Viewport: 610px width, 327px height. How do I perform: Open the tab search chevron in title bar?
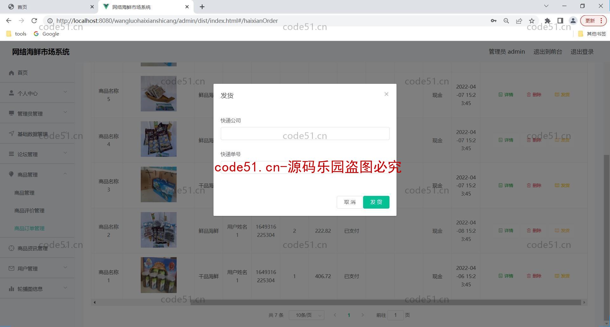point(546,6)
